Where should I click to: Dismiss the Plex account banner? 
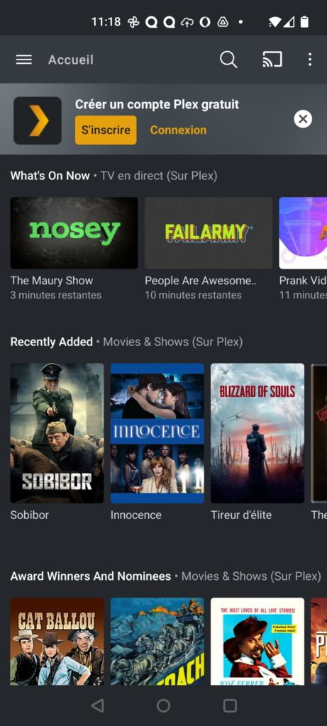point(303,119)
